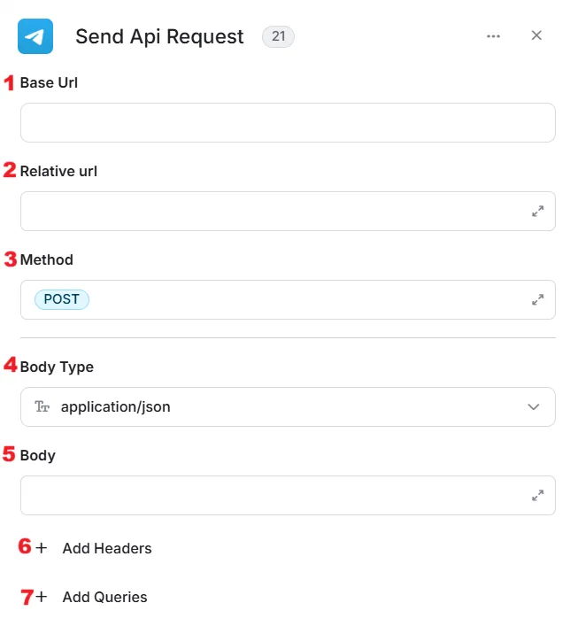Click the Telegram app icon
The image size is (570, 626).
[35, 36]
